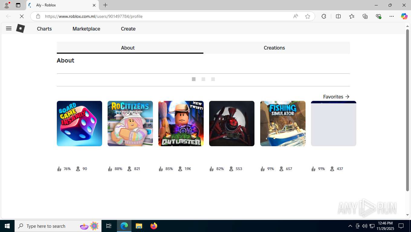Click the browser back arrow
This screenshot has width=411, height=232.
8,16
